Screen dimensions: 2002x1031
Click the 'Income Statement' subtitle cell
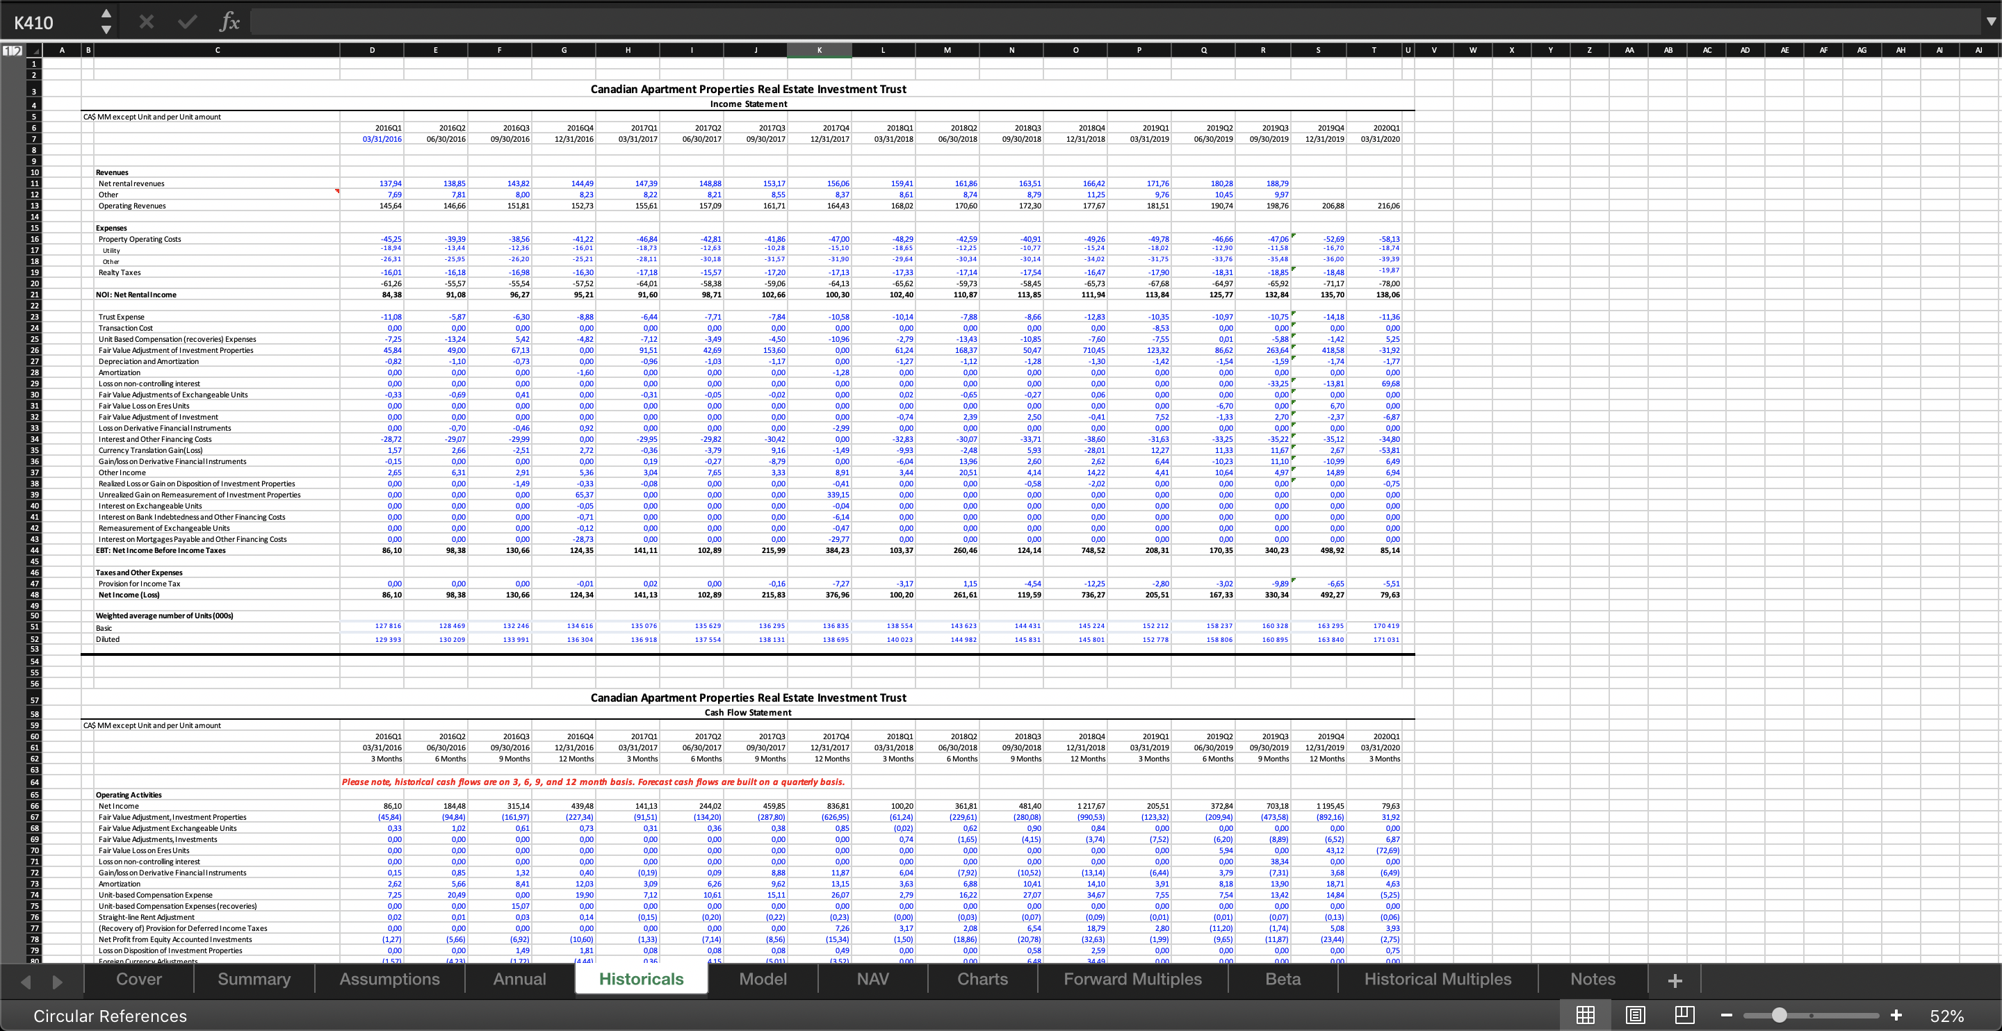(x=748, y=104)
